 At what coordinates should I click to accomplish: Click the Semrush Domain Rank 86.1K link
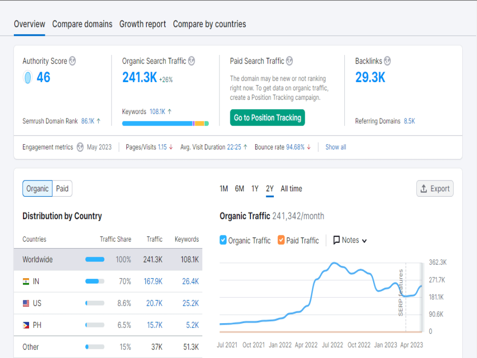[88, 121]
